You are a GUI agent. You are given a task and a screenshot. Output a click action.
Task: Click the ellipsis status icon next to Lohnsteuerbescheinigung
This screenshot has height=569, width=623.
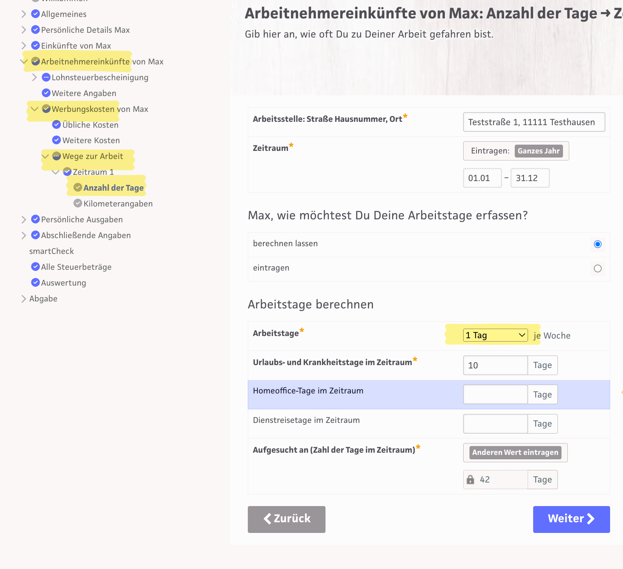pos(46,77)
